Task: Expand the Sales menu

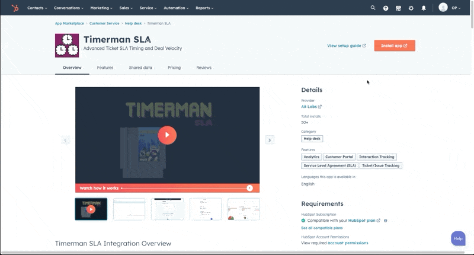Action: point(126,8)
